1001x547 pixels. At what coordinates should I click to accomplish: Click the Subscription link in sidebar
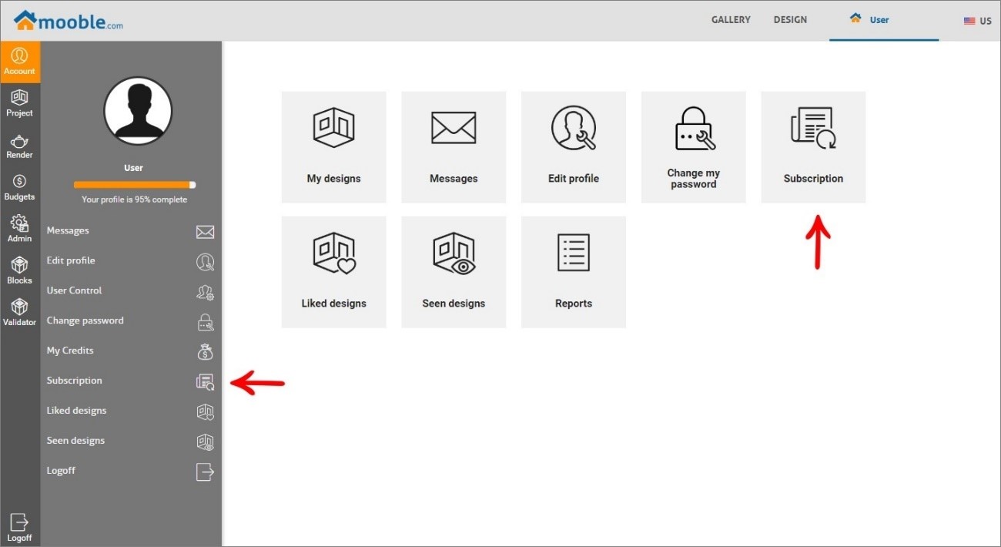point(74,381)
